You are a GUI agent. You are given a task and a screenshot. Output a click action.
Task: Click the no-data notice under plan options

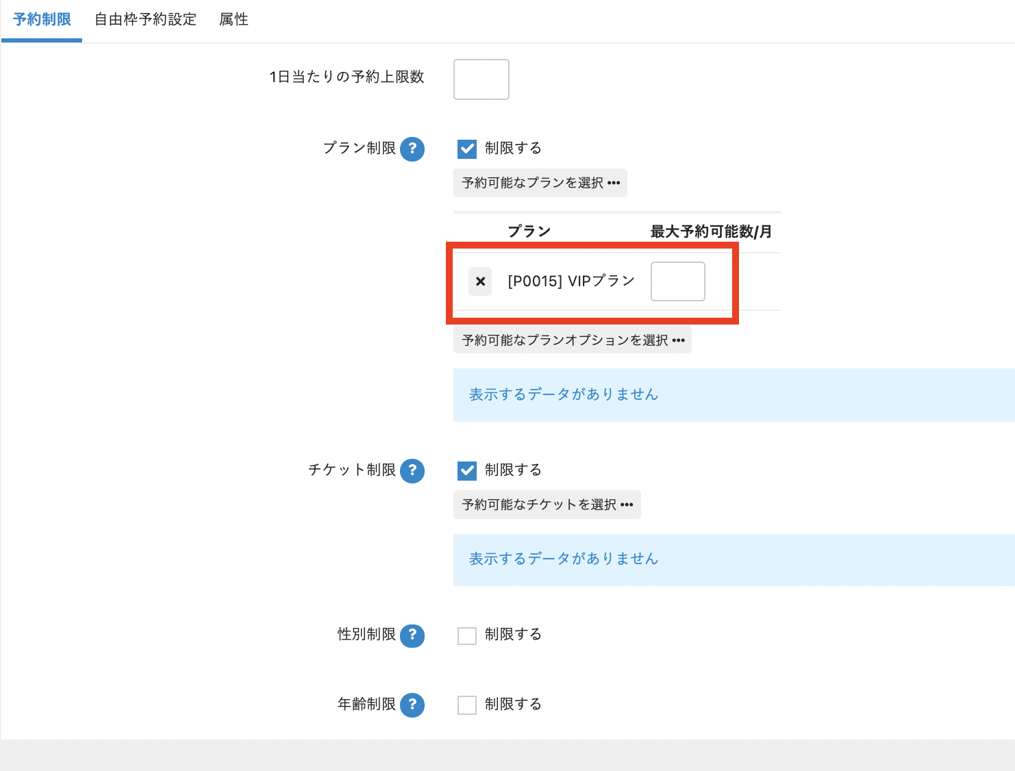(563, 394)
